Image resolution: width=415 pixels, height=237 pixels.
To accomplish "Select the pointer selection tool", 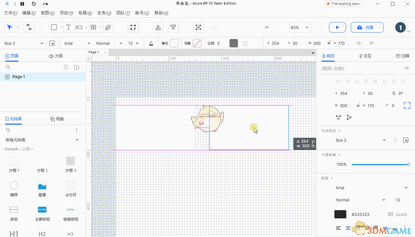I will pos(10,27).
